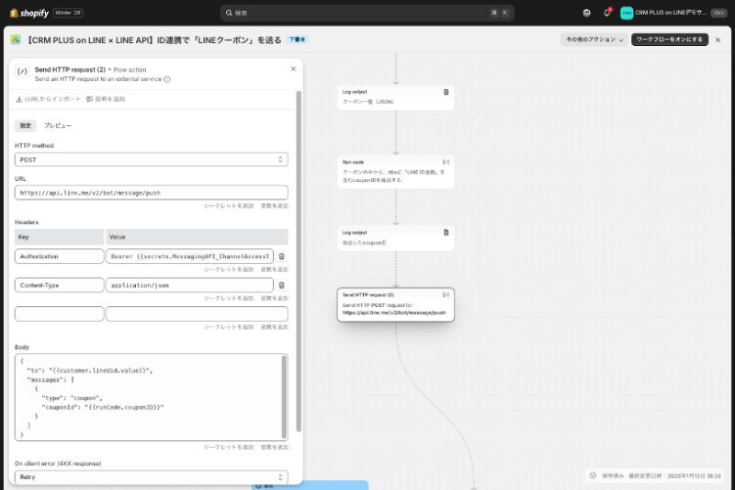Click the Flow app icon beside the workflow title
The height and width of the screenshot is (490, 735).
16,40
